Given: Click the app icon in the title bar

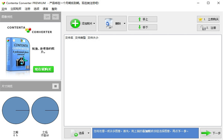Looking at the screenshot, I should point(3,3).
